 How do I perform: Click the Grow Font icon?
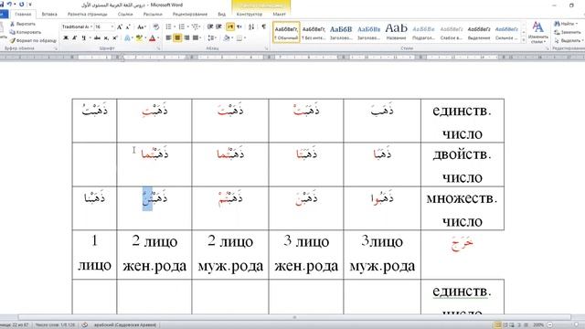pyautogui.click(x=120, y=27)
